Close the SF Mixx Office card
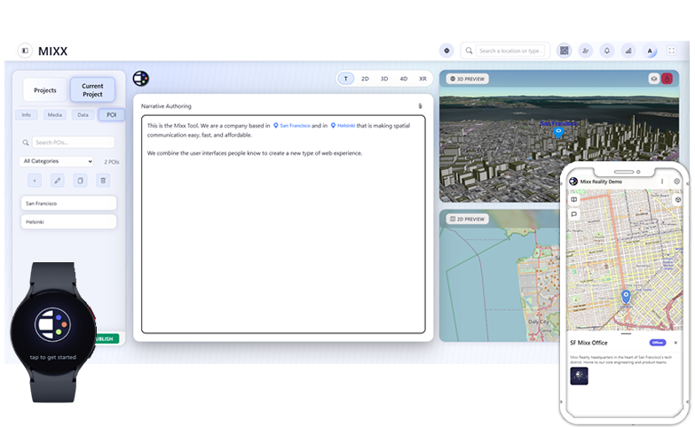The image size is (695, 427). click(675, 343)
